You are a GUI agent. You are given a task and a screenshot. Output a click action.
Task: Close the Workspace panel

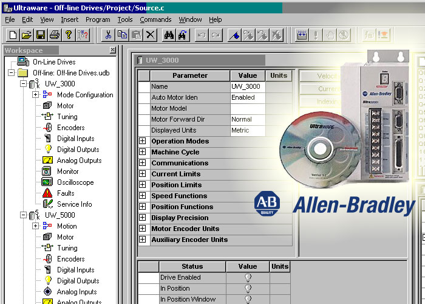tap(113, 50)
